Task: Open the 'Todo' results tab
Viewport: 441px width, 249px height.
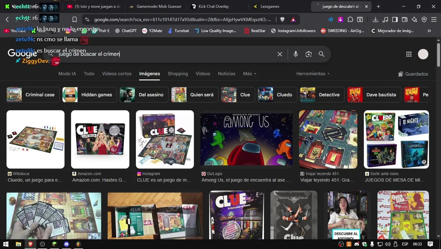Action: tap(89, 74)
